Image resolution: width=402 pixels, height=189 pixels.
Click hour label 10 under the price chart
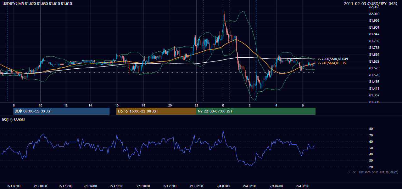(41, 105)
